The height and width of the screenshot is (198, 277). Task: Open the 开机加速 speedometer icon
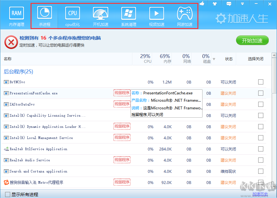(x=101, y=16)
